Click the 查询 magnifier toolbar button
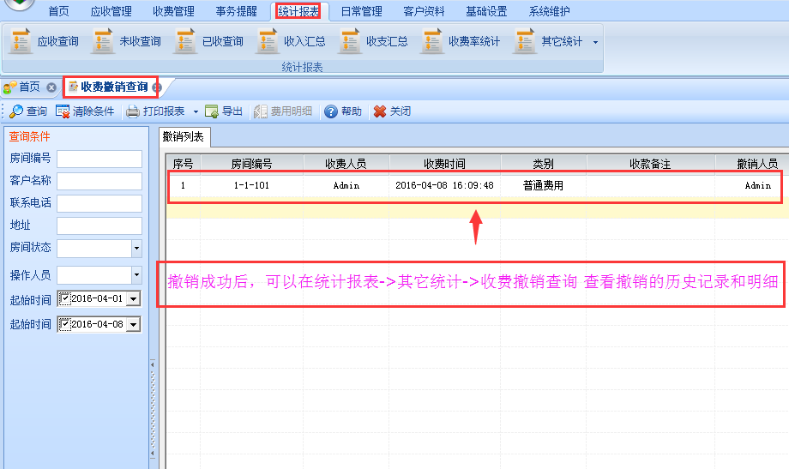 point(28,111)
